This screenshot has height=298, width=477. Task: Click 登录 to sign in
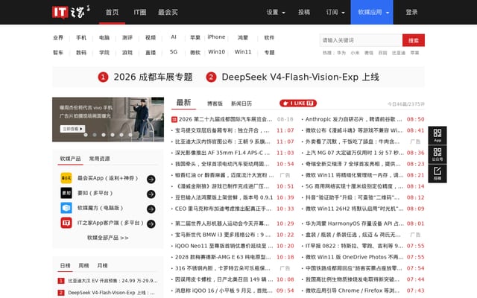click(411, 12)
